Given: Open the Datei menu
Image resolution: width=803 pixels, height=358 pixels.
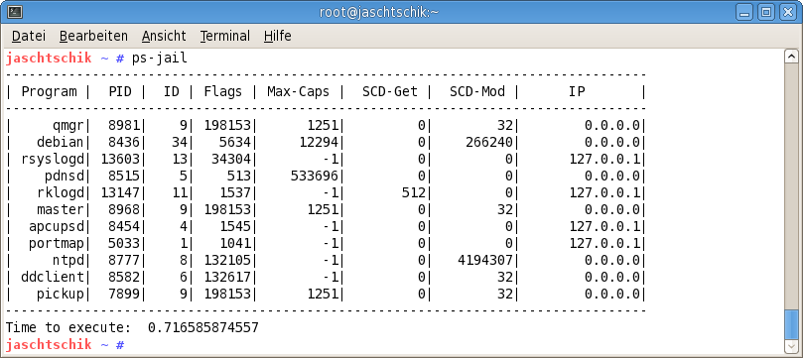Looking at the screenshot, I should tap(29, 37).
